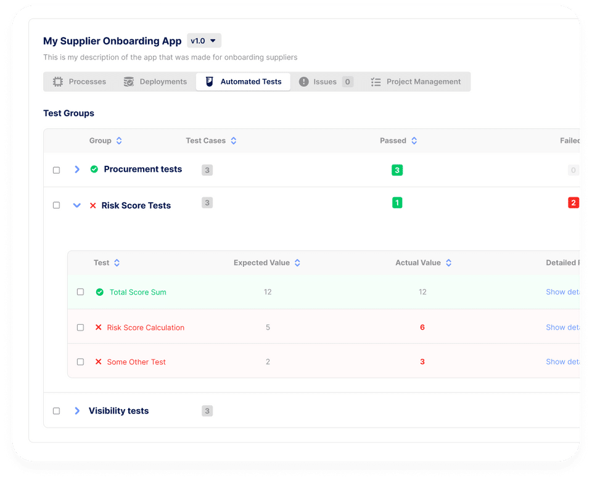Sort by Test Cases column arrows
Viewport: 592px width, 480px height.
click(234, 140)
